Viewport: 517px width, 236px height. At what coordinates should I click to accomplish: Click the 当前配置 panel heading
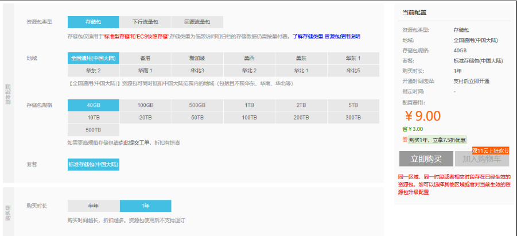[414, 13]
